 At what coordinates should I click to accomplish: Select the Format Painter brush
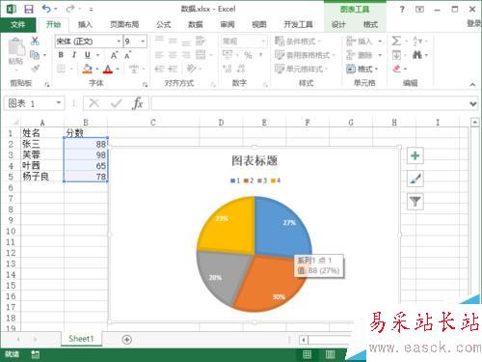(x=35, y=69)
